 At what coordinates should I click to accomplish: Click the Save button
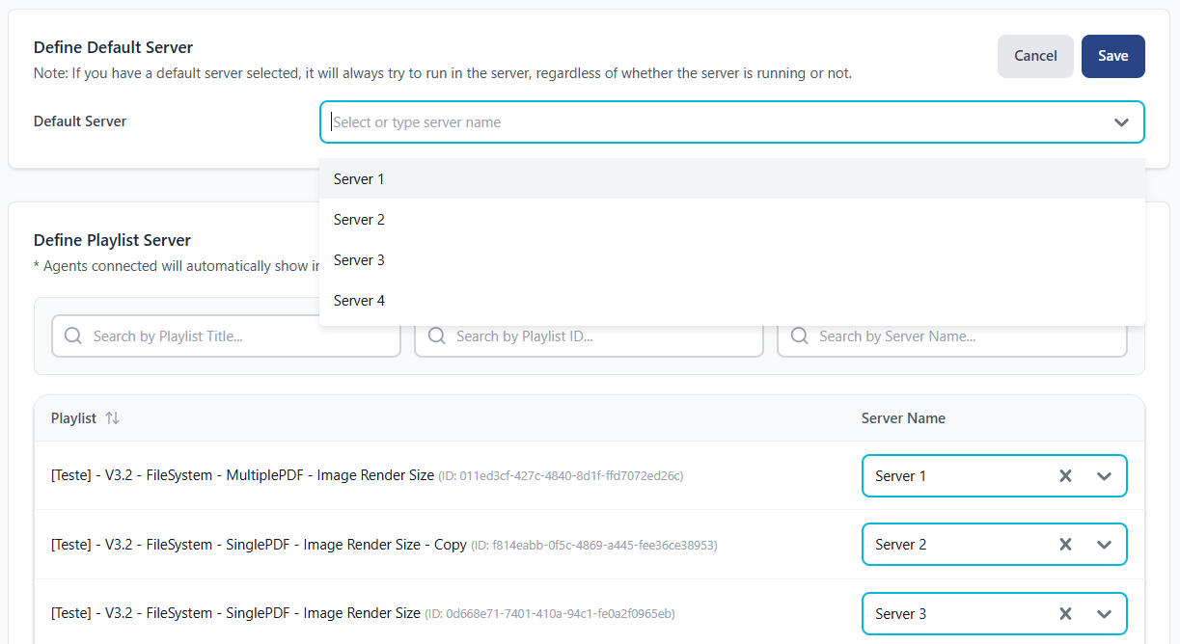(x=1112, y=56)
